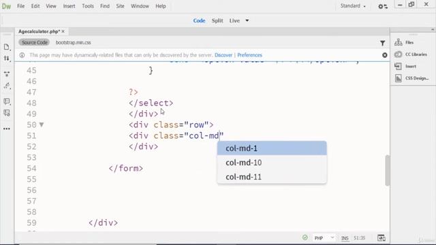Click the File Management arrows icon
Image resolution: width=436 pixels, height=245 pixels.
(7, 59)
